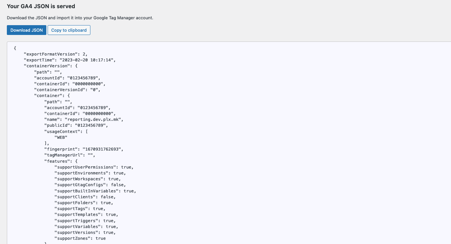
Task: Click the "WEB" usageContext entry
Action: pyautogui.click(x=60, y=137)
